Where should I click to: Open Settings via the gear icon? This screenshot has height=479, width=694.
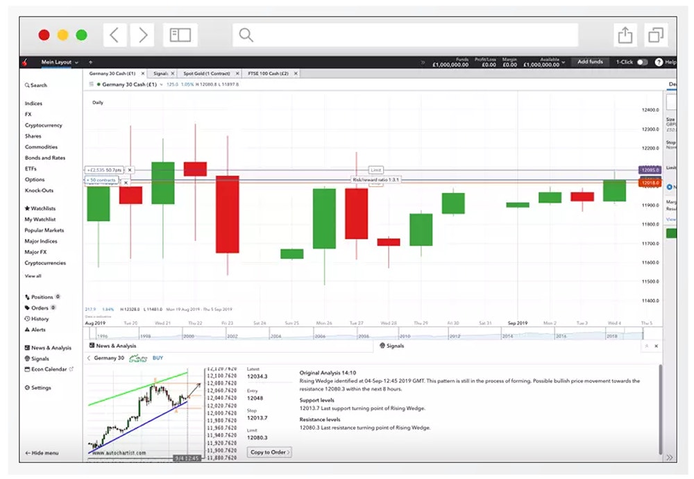(x=26, y=387)
